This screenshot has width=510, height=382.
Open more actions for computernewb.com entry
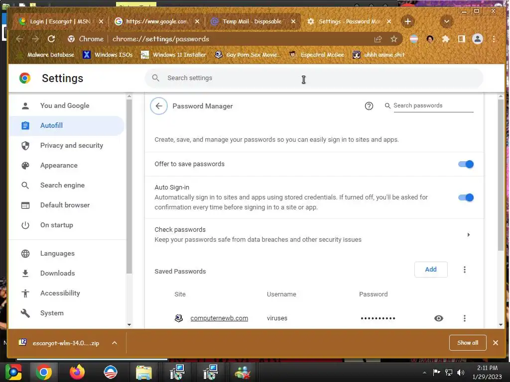point(465,318)
